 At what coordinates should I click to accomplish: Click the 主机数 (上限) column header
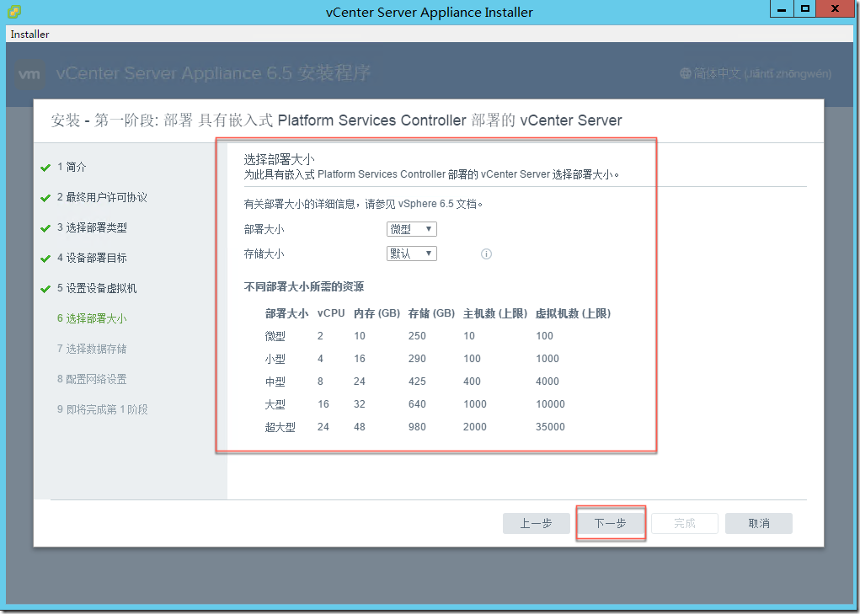495,313
